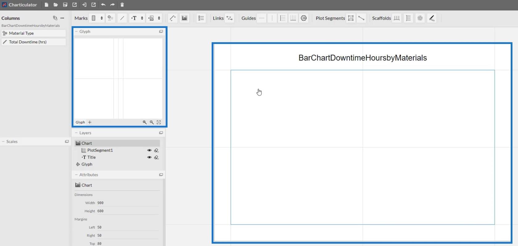This screenshot has height=246, width=518.
Task: Toggle Title layer visibility
Action: click(x=149, y=157)
